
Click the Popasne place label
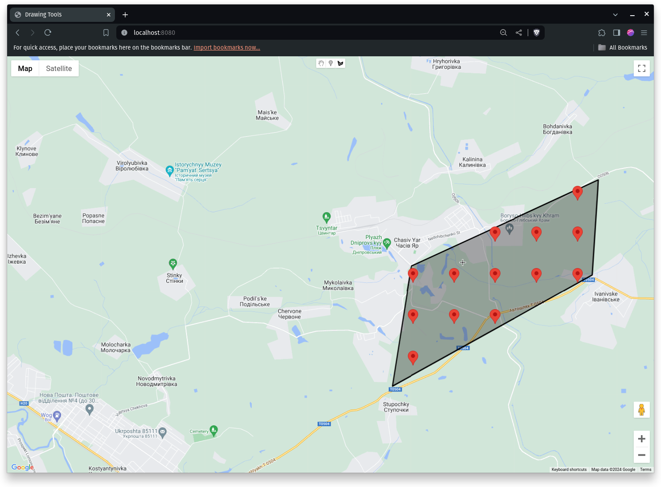93,218
